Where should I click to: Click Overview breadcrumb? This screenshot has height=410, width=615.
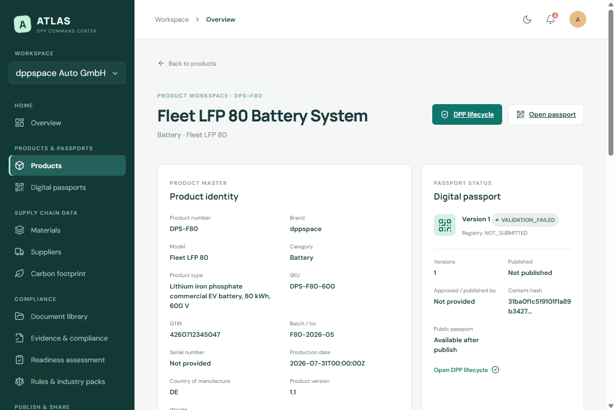[x=220, y=20]
